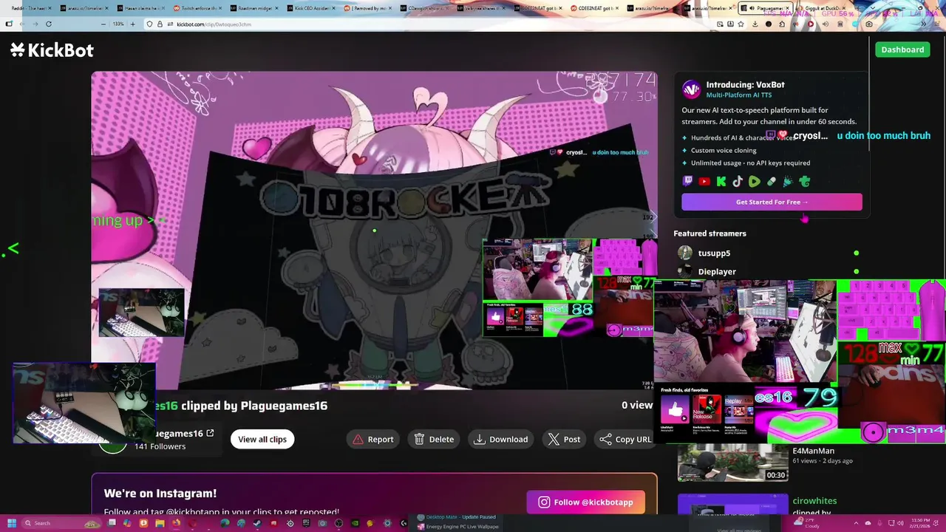Click the E4ManMan clip title
Screen dimensions: 946x532
[814, 451]
